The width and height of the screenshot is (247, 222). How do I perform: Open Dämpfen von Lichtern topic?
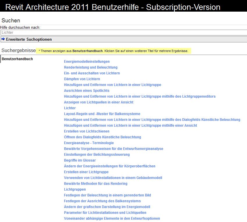point(82,79)
